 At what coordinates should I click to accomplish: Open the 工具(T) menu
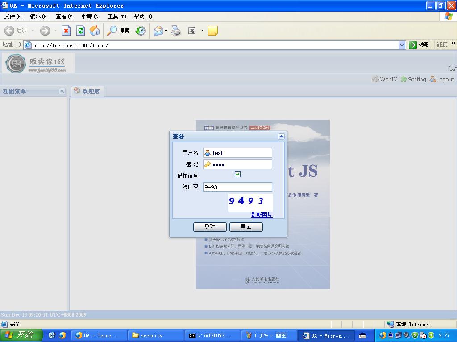coord(116,16)
